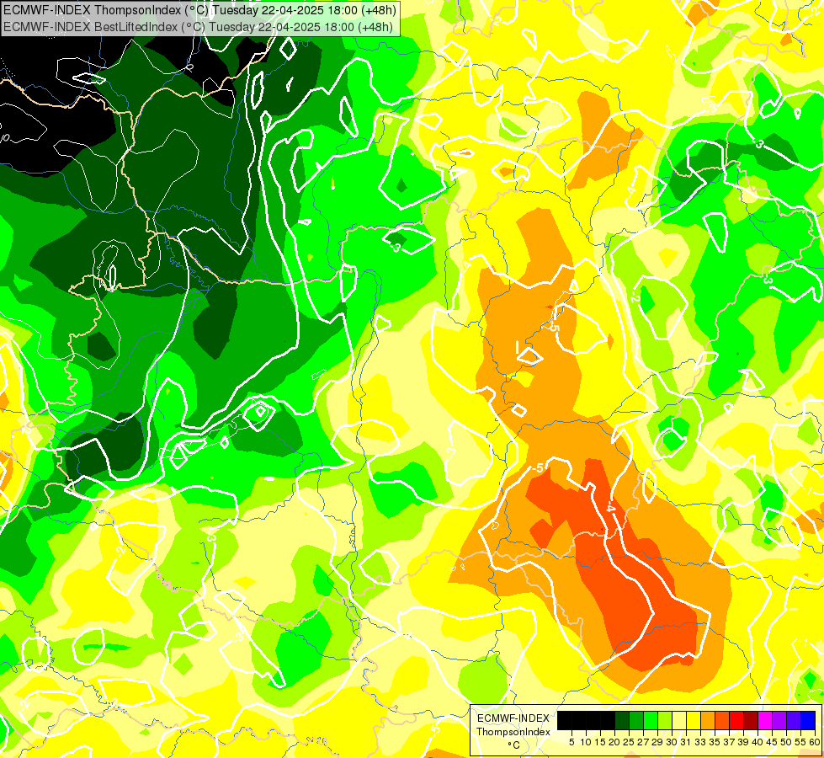Click the legend scale value '27'
The height and width of the screenshot is (758, 824).
pyautogui.click(x=643, y=742)
